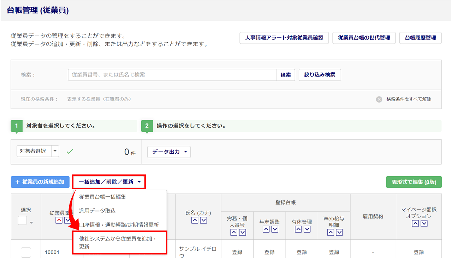The width and height of the screenshot is (452, 258).
Task: Click the clear search conditions X icon
Action: click(x=379, y=99)
